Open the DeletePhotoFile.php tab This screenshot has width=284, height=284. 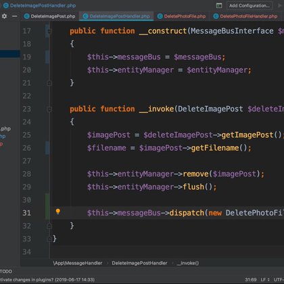[182, 16]
